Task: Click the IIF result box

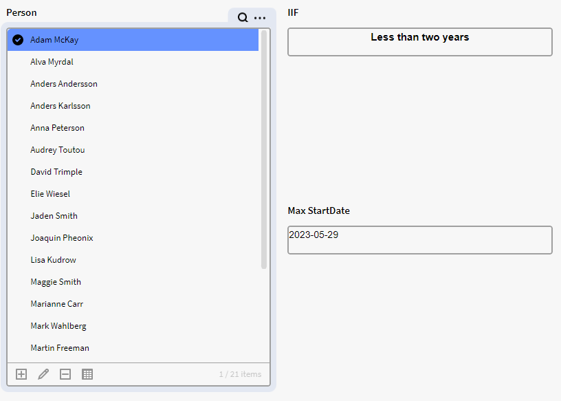Action: pyautogui.click(x=420, y=42)
